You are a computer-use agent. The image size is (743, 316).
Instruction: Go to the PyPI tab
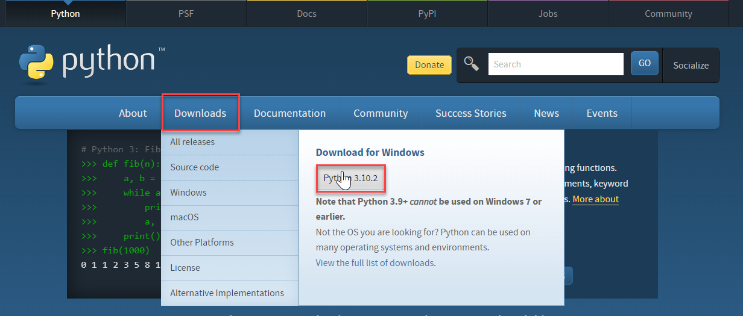click(427, 13)
